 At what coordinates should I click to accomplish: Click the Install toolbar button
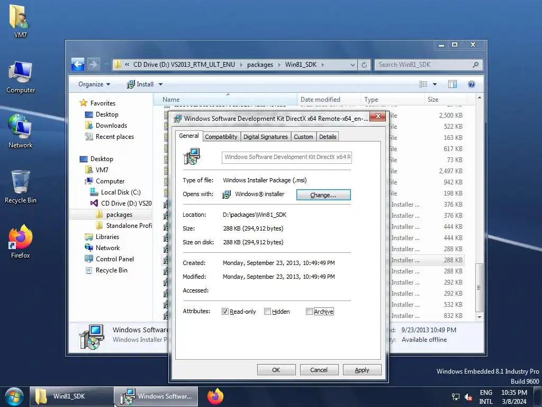[140, 84]
